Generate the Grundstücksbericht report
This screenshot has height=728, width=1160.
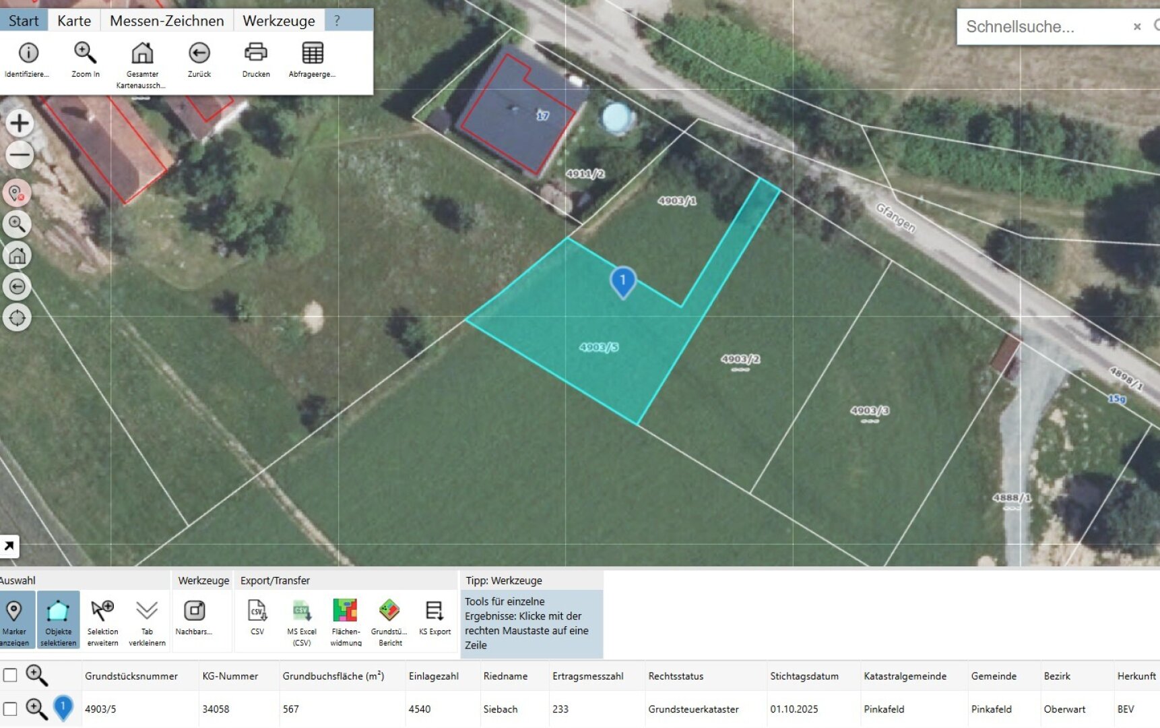coord(389,612)
